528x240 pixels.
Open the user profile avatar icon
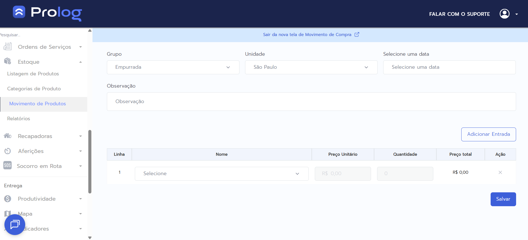tap(504, 14)
